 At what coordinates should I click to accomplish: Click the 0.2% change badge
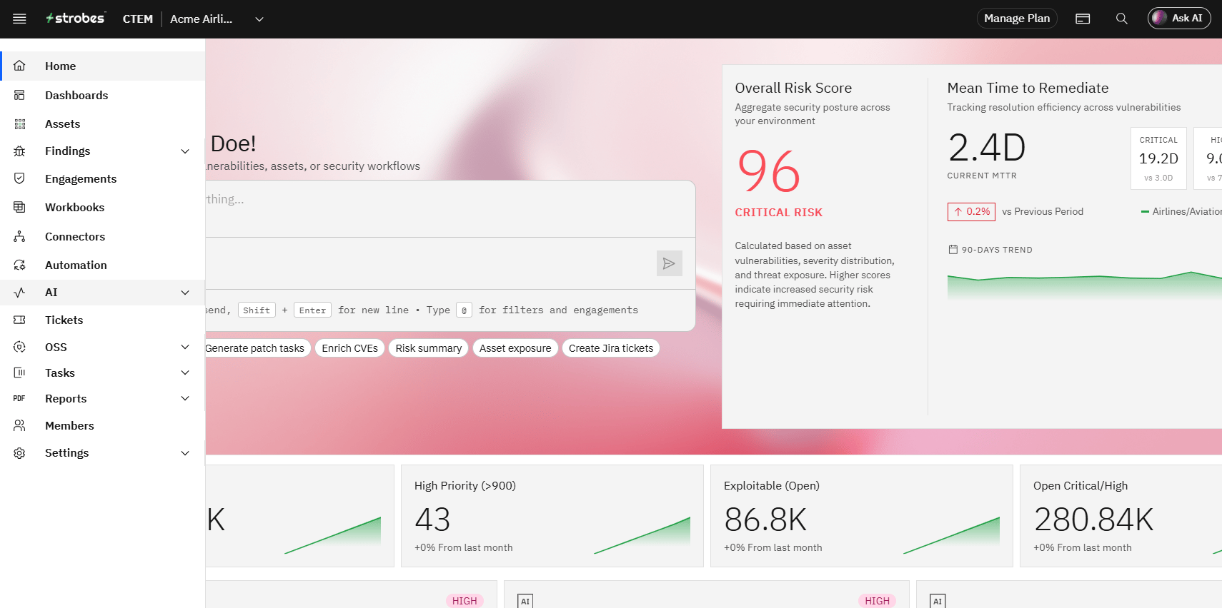point(971,212)
